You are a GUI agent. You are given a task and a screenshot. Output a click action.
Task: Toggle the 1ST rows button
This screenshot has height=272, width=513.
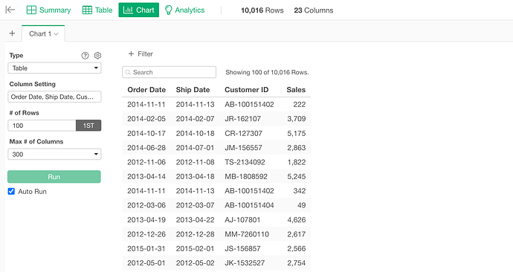(x=88, y=126)
